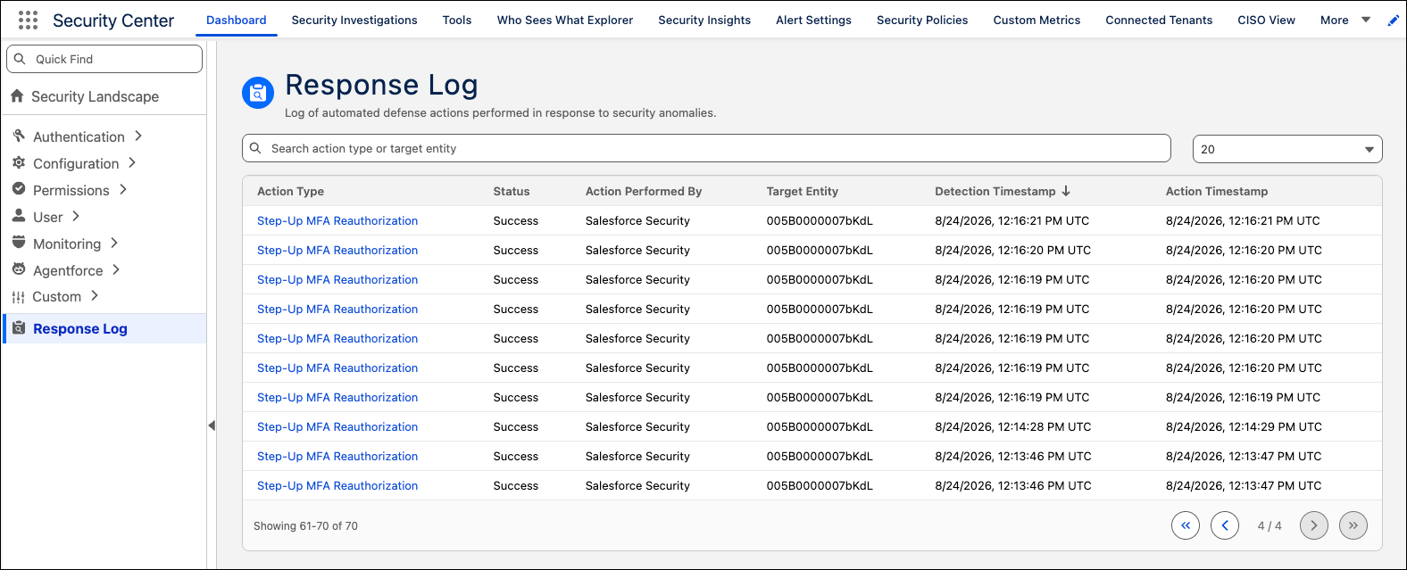Expand the Custom section chevron
The width and height of the screenshot is (1407, 570).
95,296
